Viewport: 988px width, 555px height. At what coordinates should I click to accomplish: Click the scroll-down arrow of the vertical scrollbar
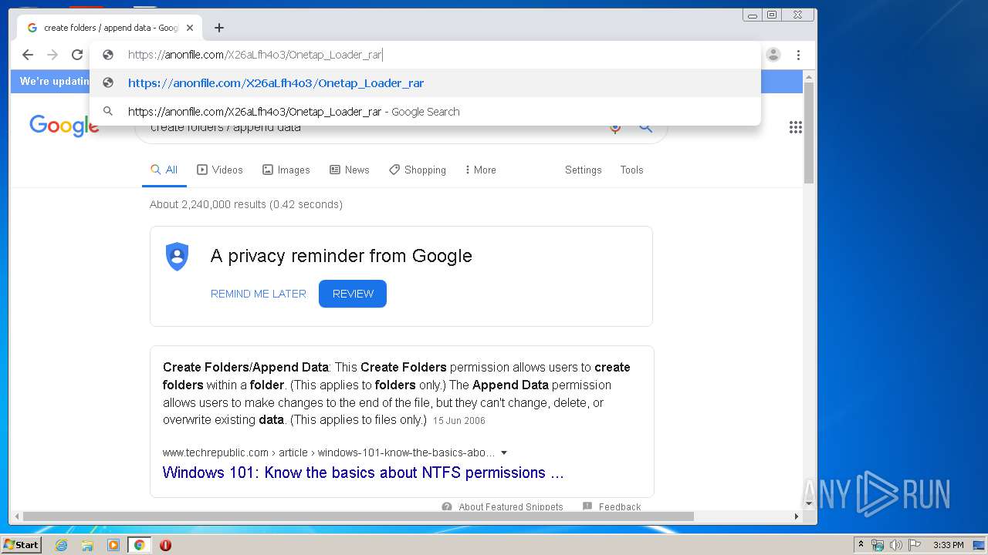pyautogui.click(x=809, y=504)
